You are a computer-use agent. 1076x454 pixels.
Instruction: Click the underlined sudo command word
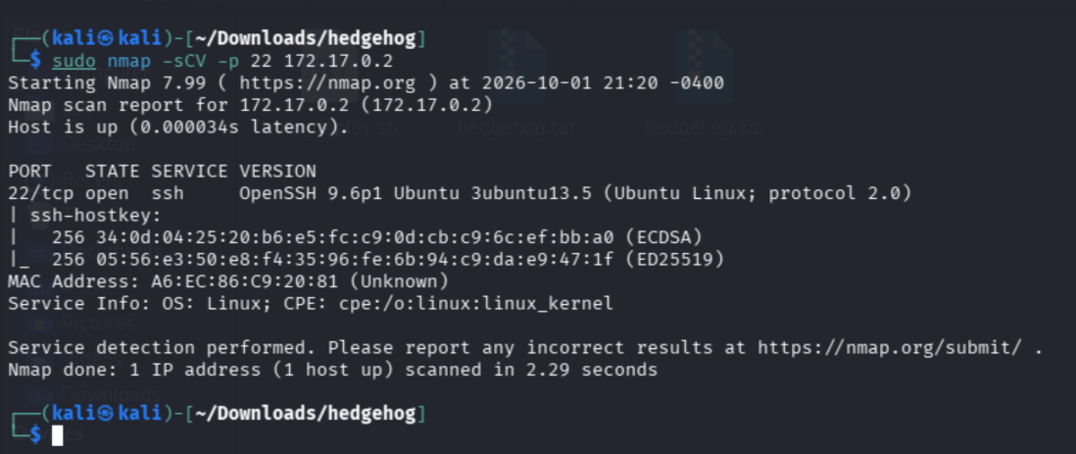[74, 61]
